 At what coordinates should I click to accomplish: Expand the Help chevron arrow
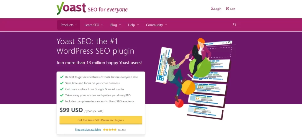[138, 25]
